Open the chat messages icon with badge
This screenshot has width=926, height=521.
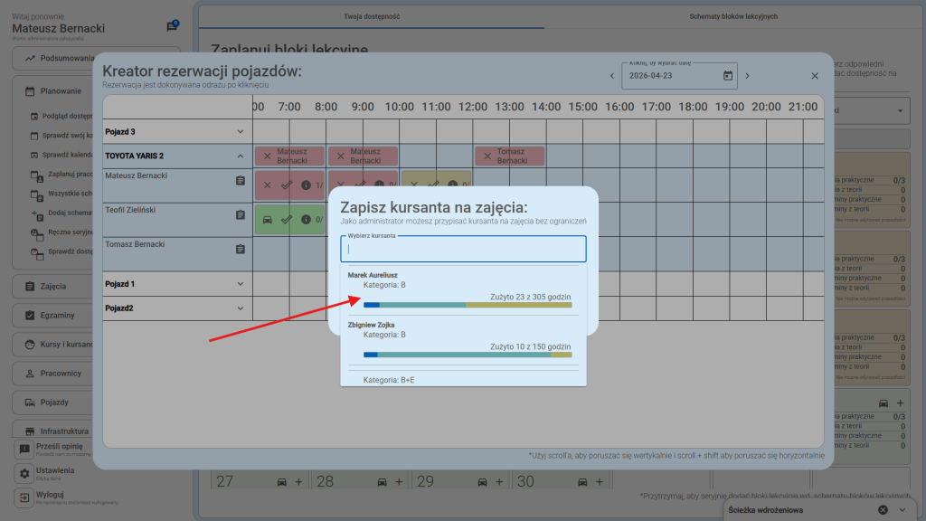pyautogui.click(x=172, y=27)
